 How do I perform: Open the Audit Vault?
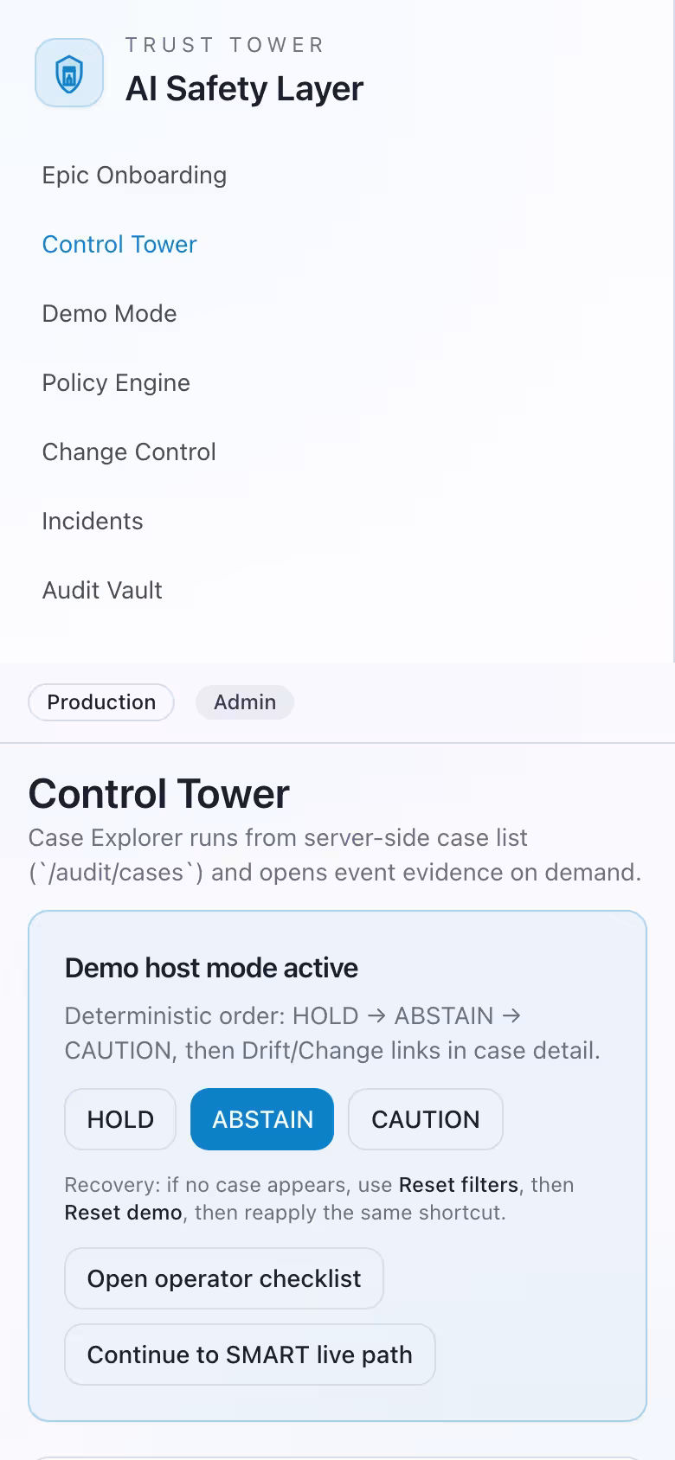(x=101, y=590)
